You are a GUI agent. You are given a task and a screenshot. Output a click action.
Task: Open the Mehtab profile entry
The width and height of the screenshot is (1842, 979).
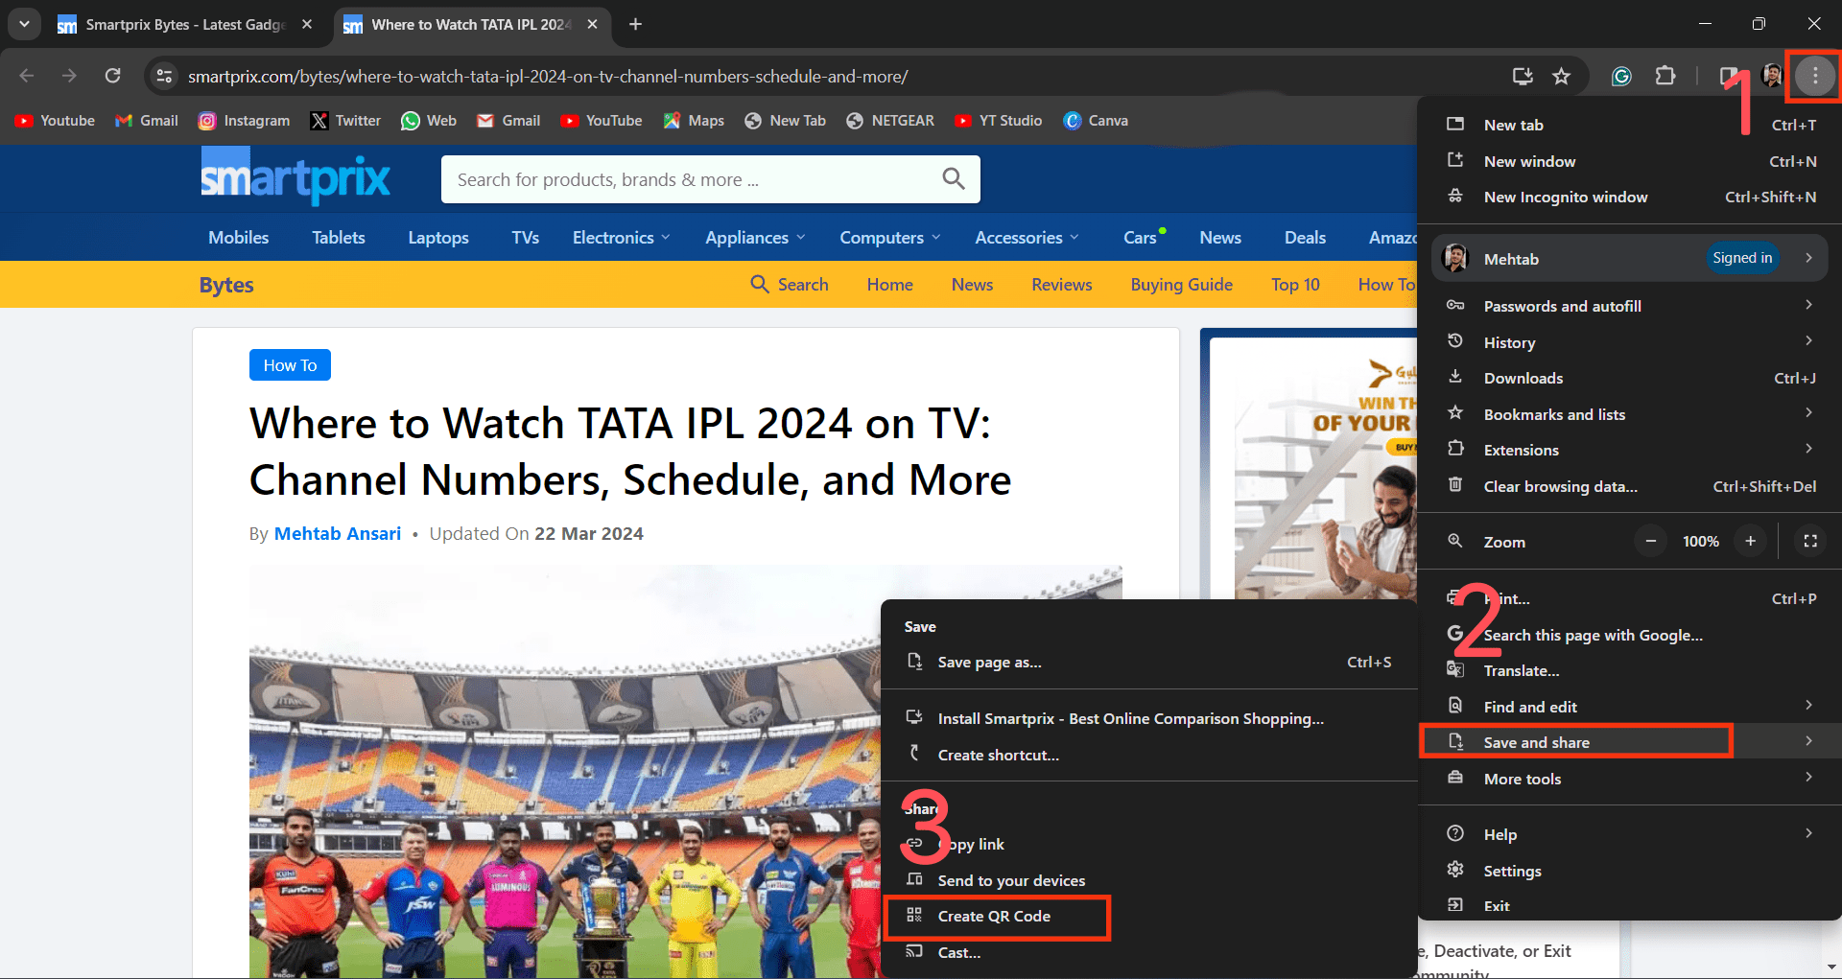[1630, 258]
